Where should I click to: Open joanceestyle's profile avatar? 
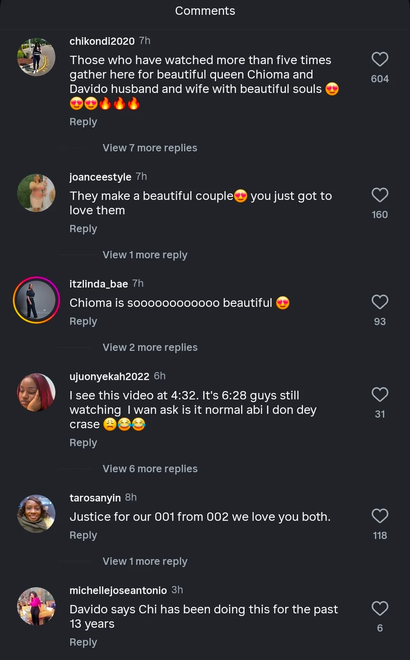(36, 193)
